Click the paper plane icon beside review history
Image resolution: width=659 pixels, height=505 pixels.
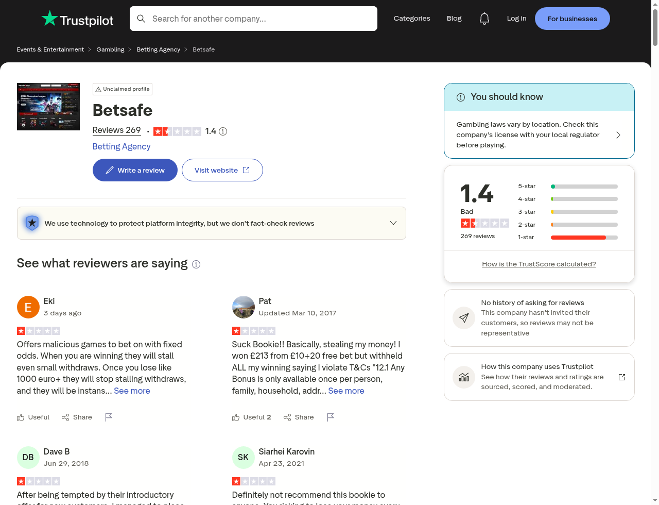(464, 318)
